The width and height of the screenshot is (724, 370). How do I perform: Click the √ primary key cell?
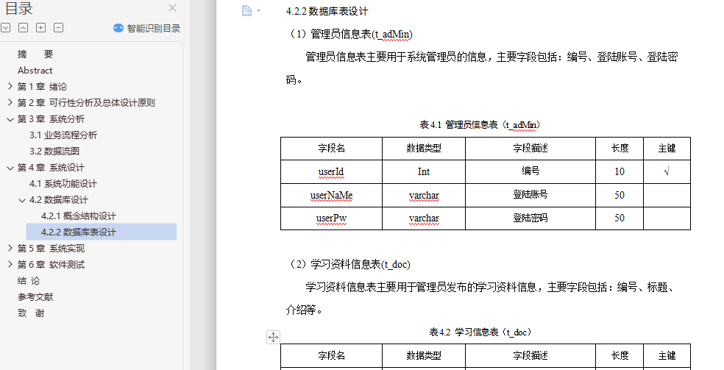(x=667, y=171)
